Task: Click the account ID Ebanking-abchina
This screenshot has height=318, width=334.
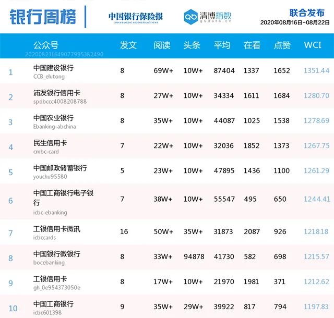Action: click(54, 127)
